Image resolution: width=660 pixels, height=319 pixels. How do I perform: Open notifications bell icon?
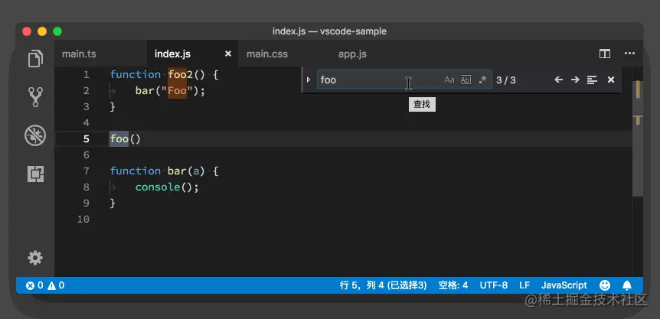point(627,285)
